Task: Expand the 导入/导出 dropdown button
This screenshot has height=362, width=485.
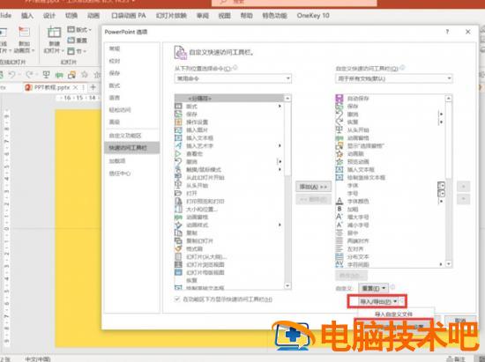Action: (378, 301)
